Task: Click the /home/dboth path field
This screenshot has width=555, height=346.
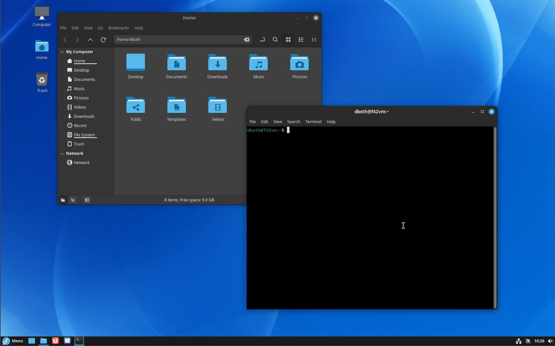Action: click(183, 40)
